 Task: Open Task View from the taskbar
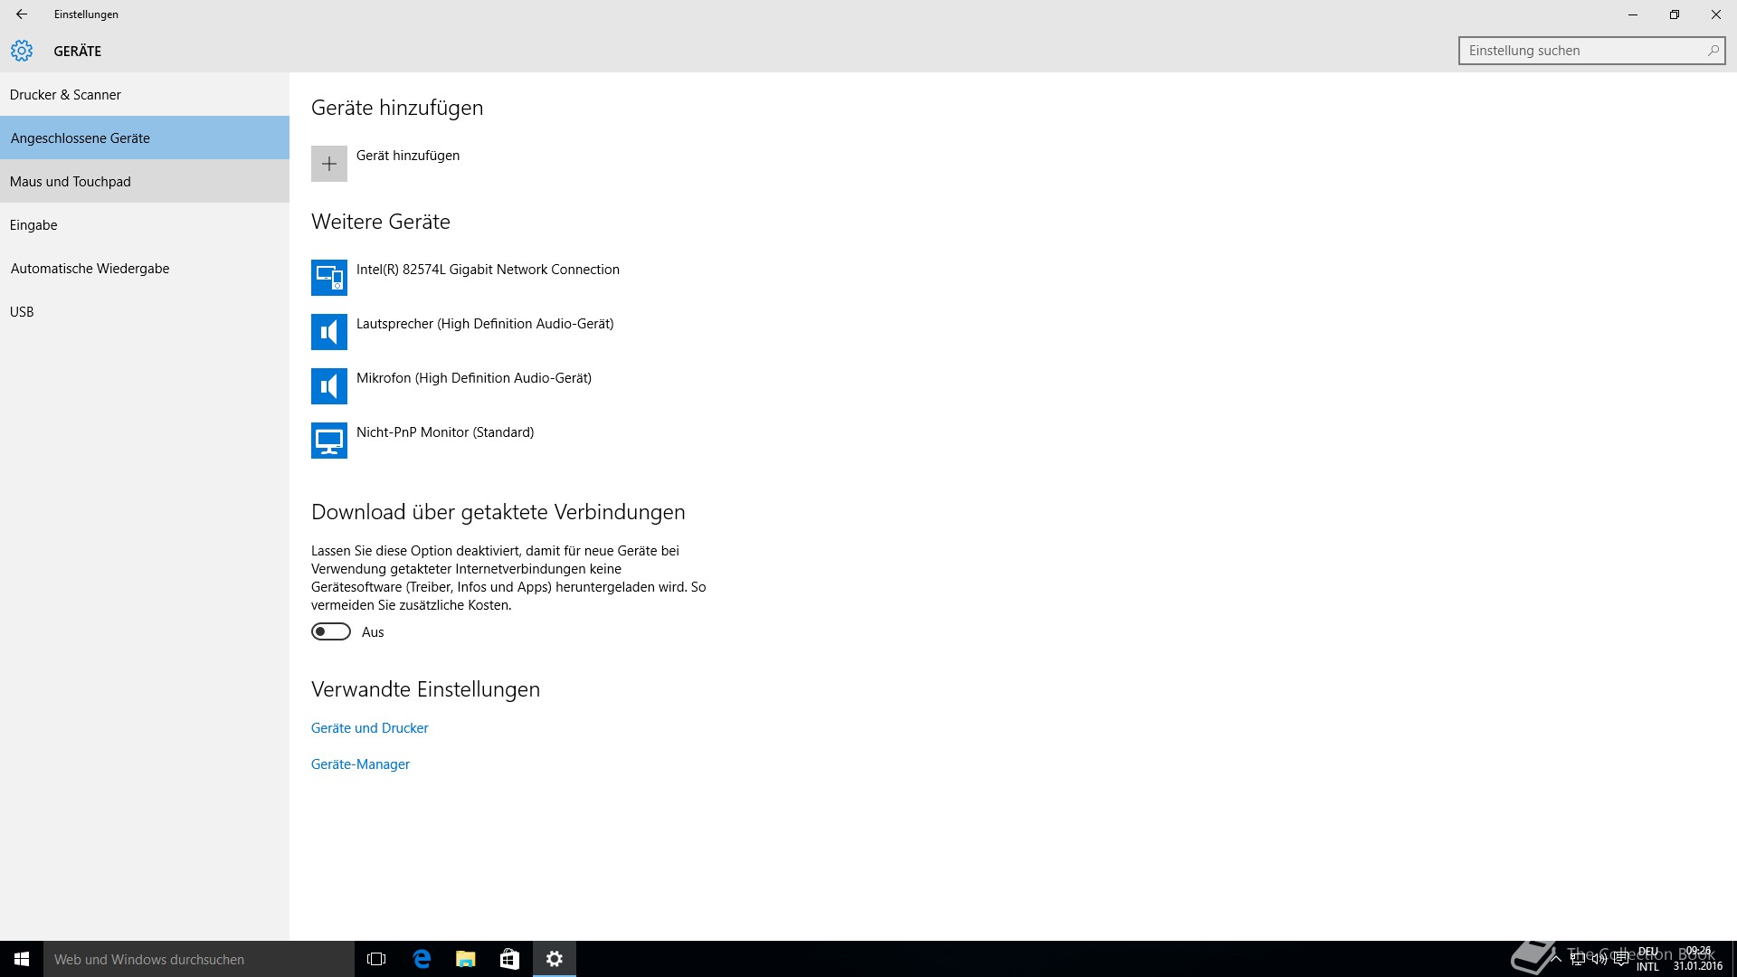[x=376, y=959]
